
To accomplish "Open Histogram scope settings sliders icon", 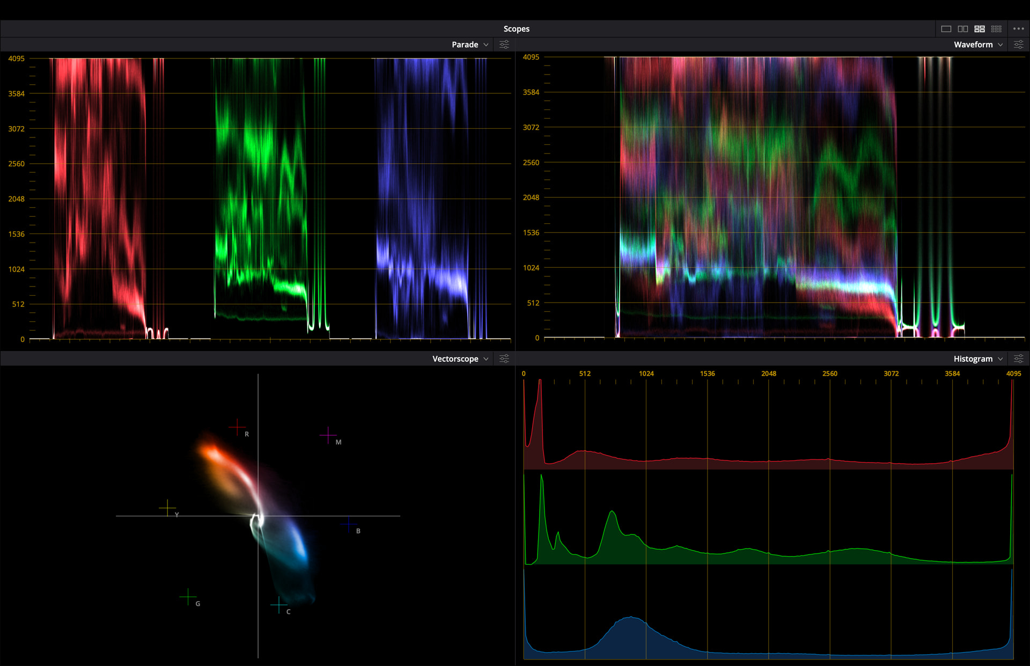I will click(x=1018, y=358).
